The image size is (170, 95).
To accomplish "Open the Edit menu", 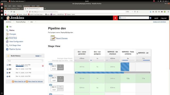I will pos(10,6).
